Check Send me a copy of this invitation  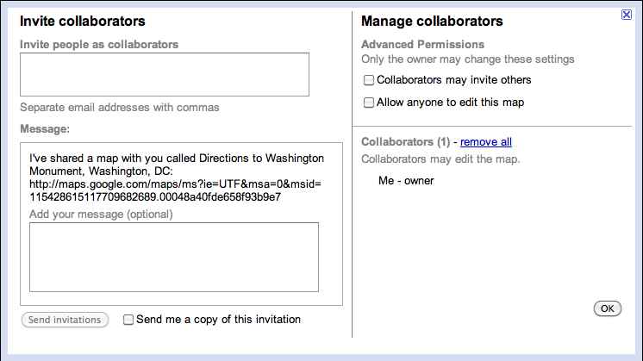pos(128,320)
